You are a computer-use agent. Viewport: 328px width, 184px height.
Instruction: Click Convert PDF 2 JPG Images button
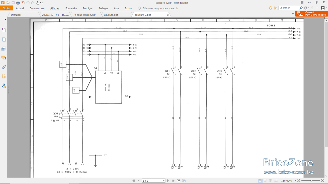[x=311, y=14]
